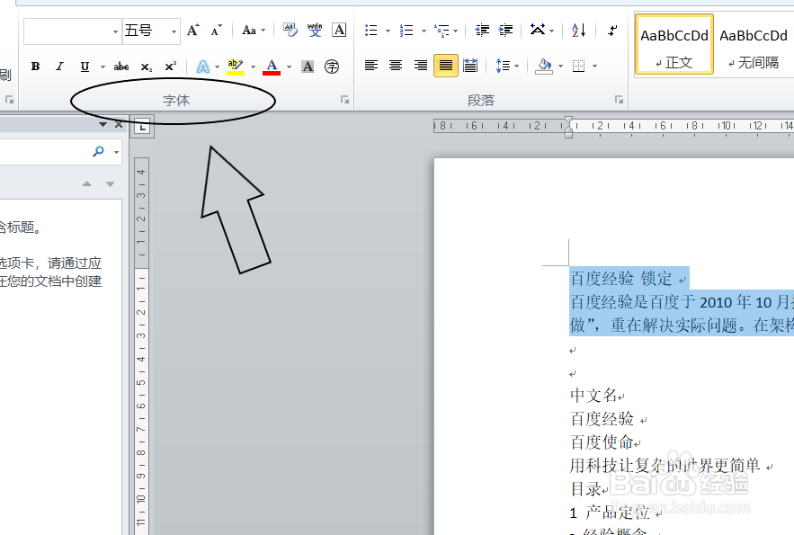Toggle Strikethrough formatting
This screenshot has width=794, height=535.
coord(121,67)
